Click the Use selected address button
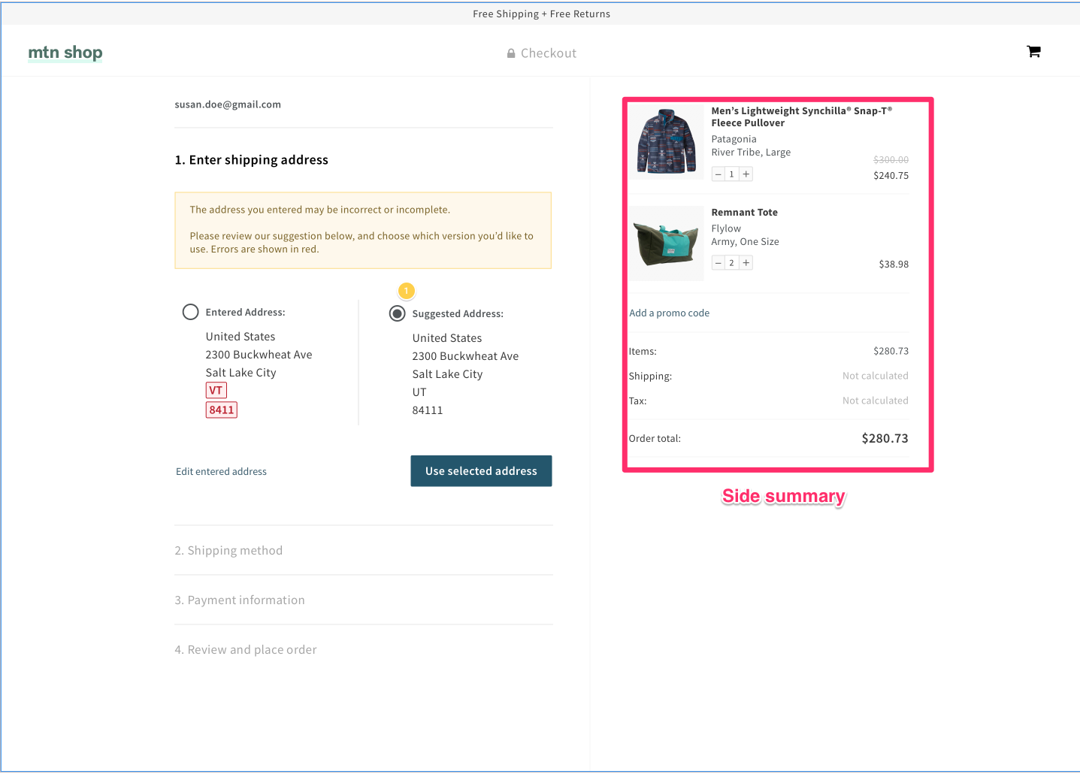This screenshot has height=774, width=1080. click(x=481, y=470)
